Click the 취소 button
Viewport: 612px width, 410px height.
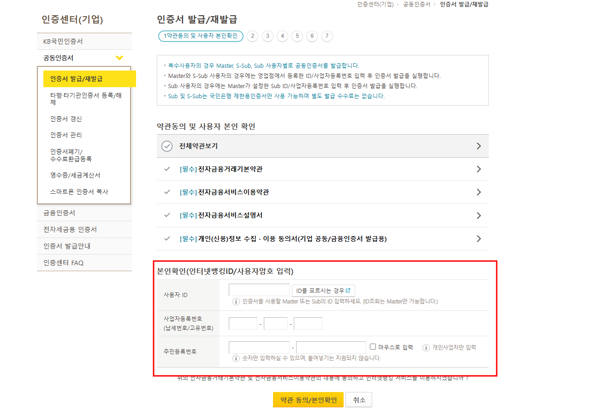click(x=359, y=399)
